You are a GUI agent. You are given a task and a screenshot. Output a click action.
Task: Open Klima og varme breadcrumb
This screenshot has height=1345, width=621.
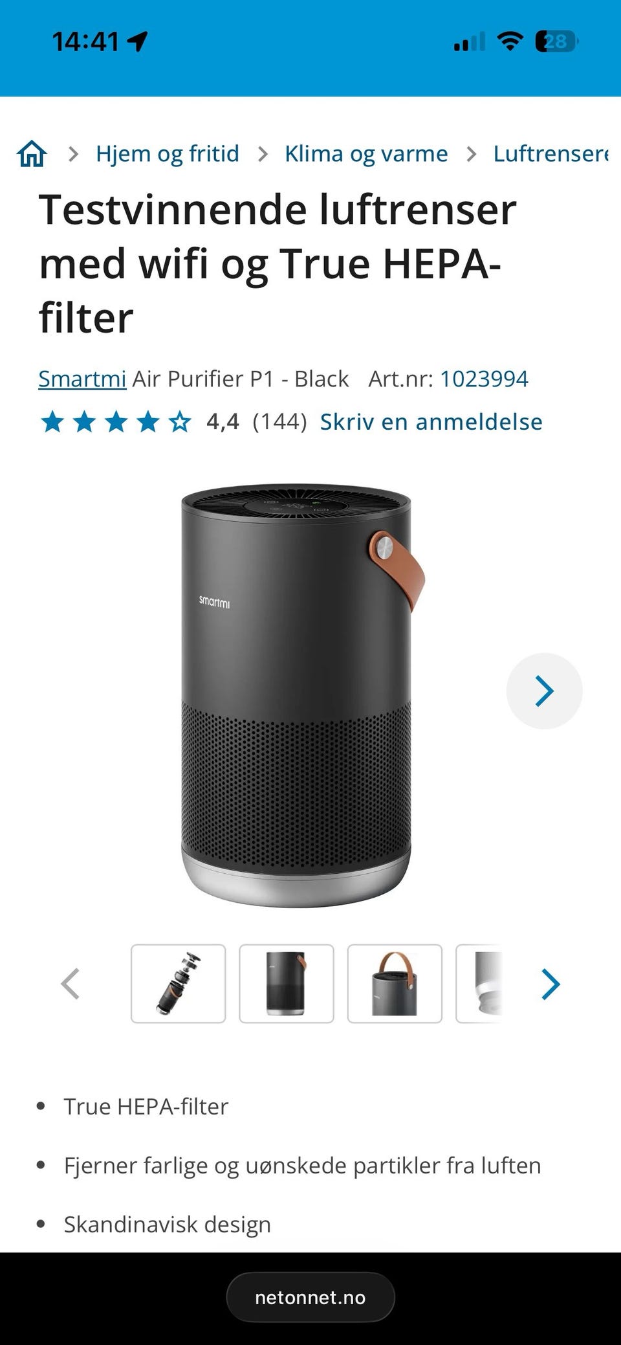[366, 153]
